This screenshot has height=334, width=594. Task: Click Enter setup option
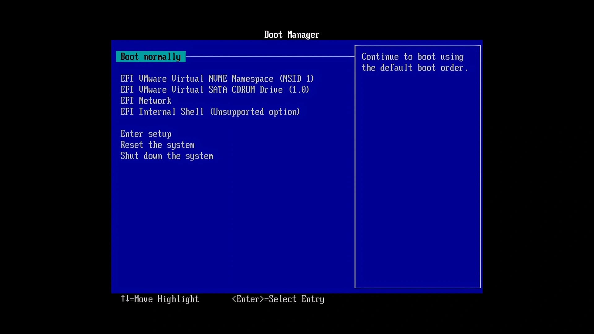coord(146,134)
